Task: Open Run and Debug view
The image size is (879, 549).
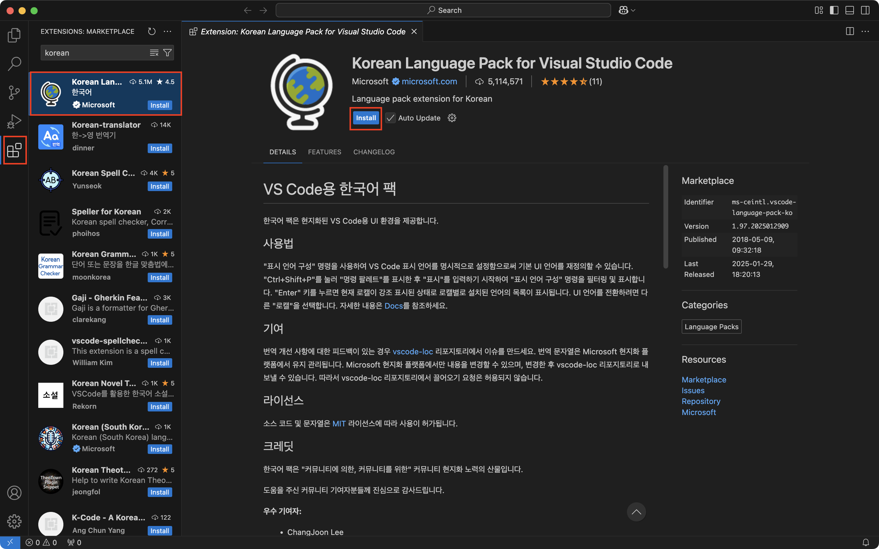Action: (x=14, y=121)
